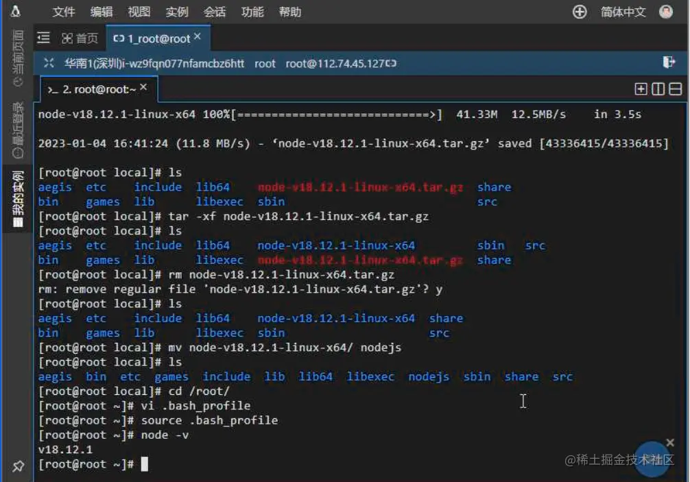Open 我的实例 sidebar panel
Viewport: 690px width, 482px height.
(18, 199)
